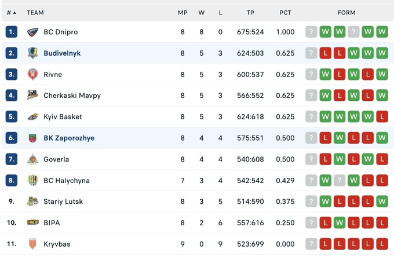Click the Cherkaski Mavpy team logo

pyautogui.click(x=32, y=96)
